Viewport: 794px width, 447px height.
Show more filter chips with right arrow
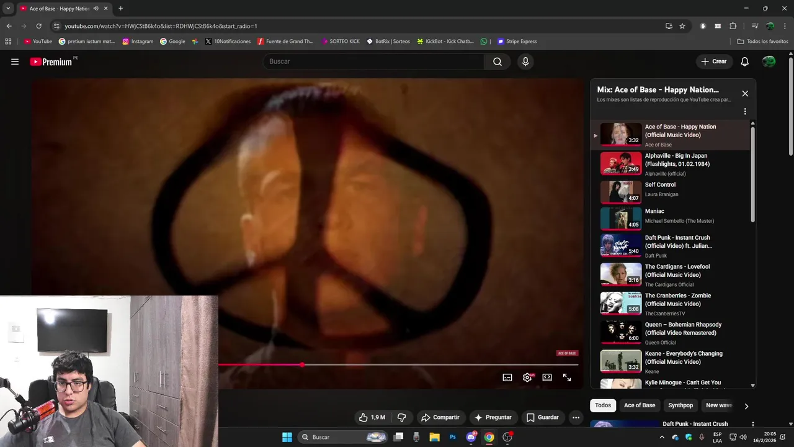746,406
